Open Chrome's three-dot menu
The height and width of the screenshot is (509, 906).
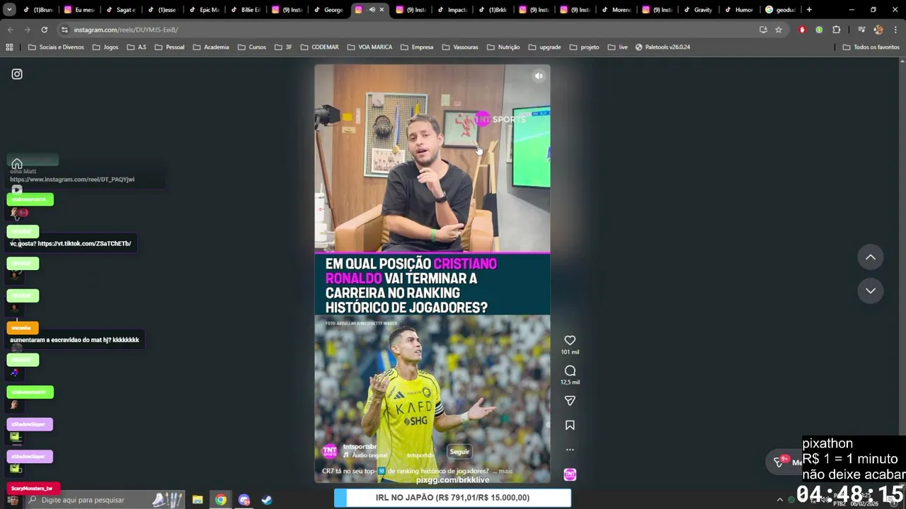(895, 30)
